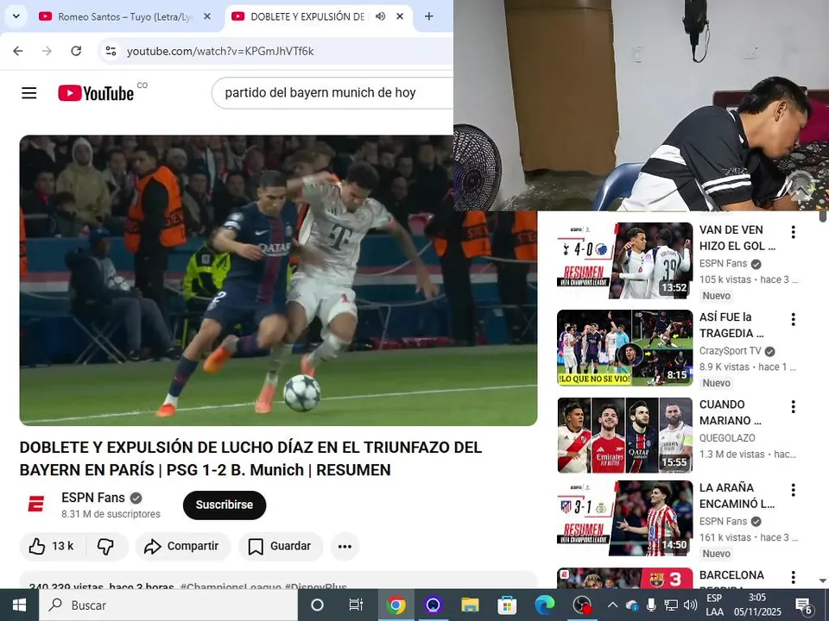Go back with the browser back arrow
This screenshot has width=829, height=621.
[x=18, y=51]
